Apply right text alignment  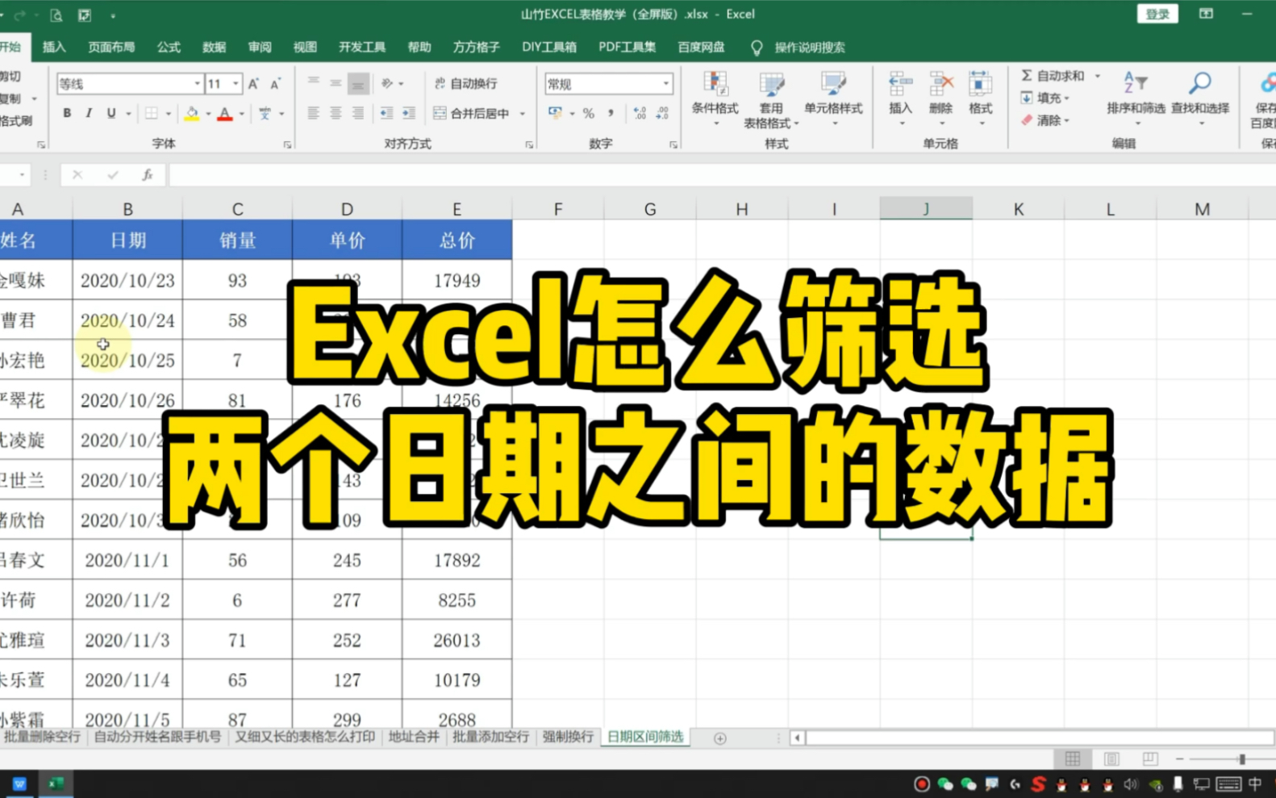point(358,113)
